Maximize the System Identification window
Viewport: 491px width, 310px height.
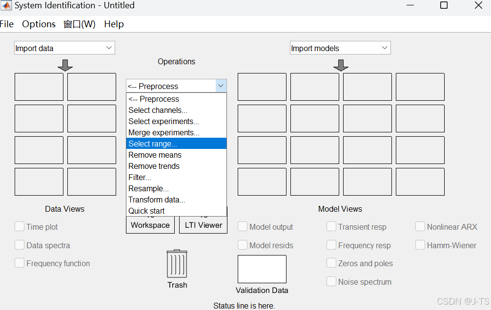pyautogui.click(x=444, y=5)
